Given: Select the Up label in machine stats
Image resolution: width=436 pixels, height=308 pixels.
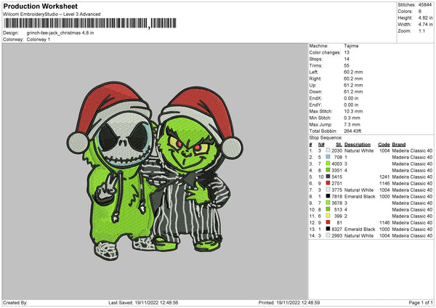Looking at the screenshot, I should pyautogui.click(x=312, y=85).
